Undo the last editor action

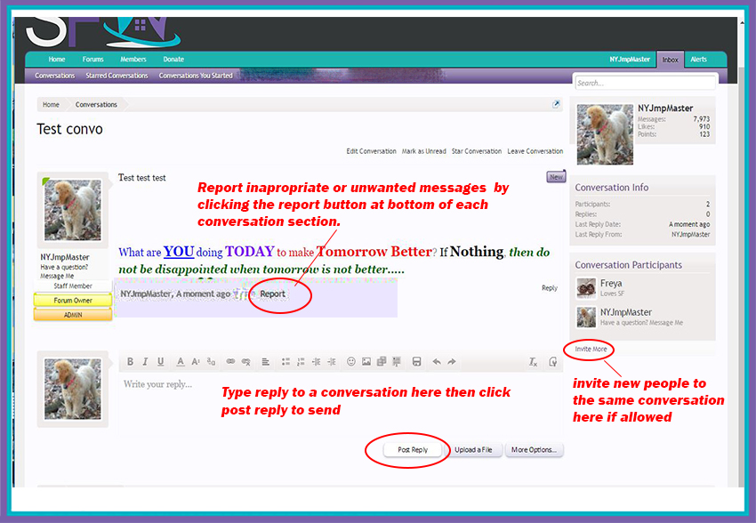pyautogui.click(x=436, y=362)
